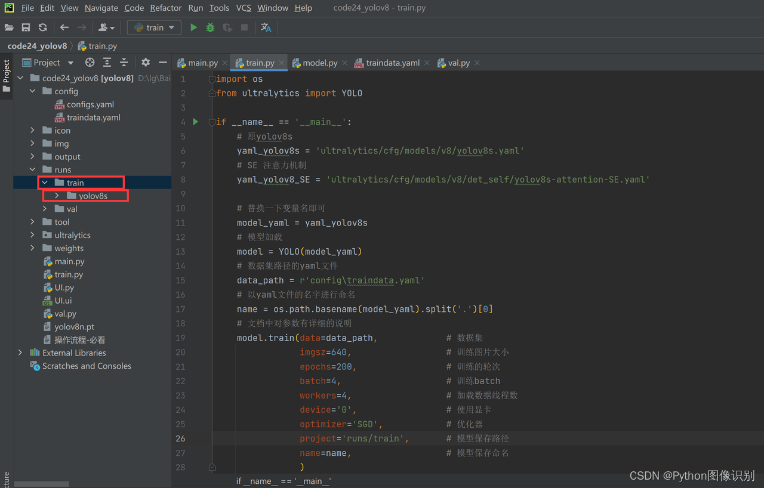Expand the output folder
The height and width of the screenshot is (488, 764).
coord(33,157)
